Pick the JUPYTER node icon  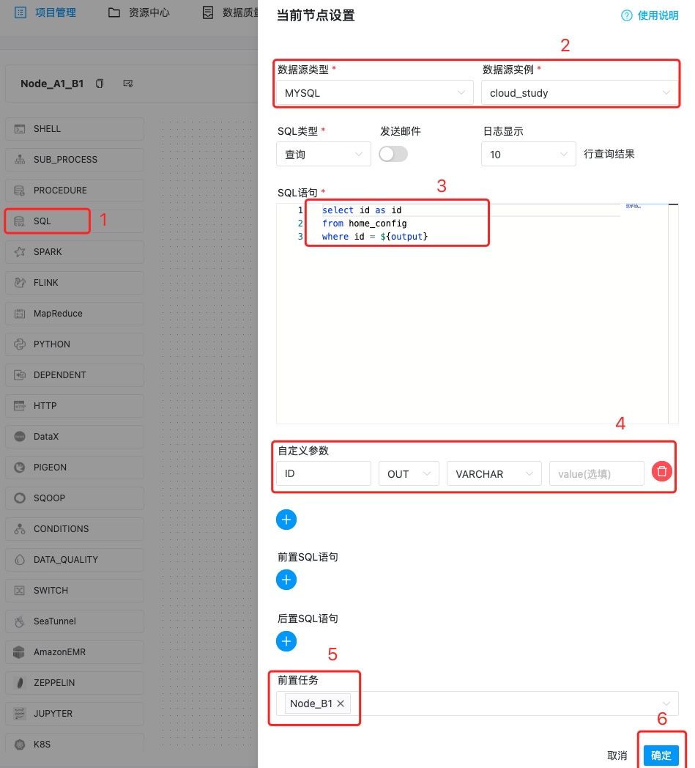click(20, 714)
